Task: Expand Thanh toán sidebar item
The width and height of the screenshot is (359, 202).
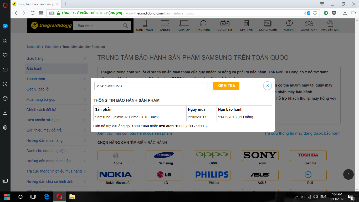Action: point(57,79)
